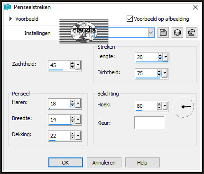The height and width of the screenshot is (174, 204).
Task: Save the preset with the floppy disk icon
Action: pyautogui.click(x=163, y=33)
